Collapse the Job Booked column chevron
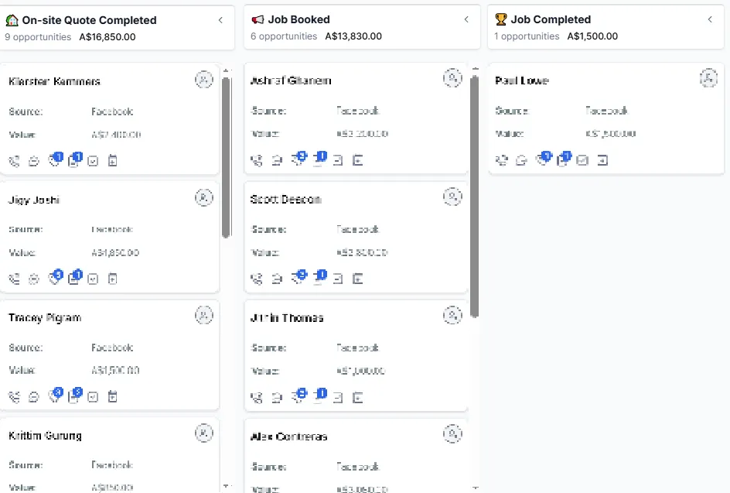730x493 pixels. 466,19
